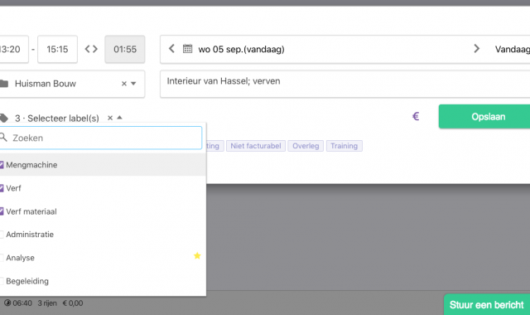This screenshot has height=315, width=530.
Task: Click the end time field 15:15
Action: (x=57, y=50)
